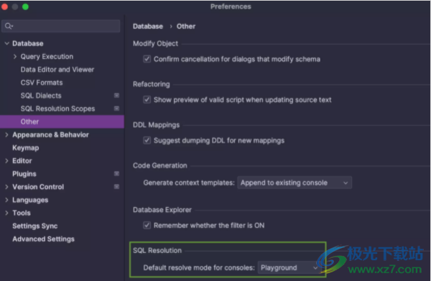This screenshot has width=431, height=281.
Task: Expand Appearance & Behavior section
Action: coord(6,134)
